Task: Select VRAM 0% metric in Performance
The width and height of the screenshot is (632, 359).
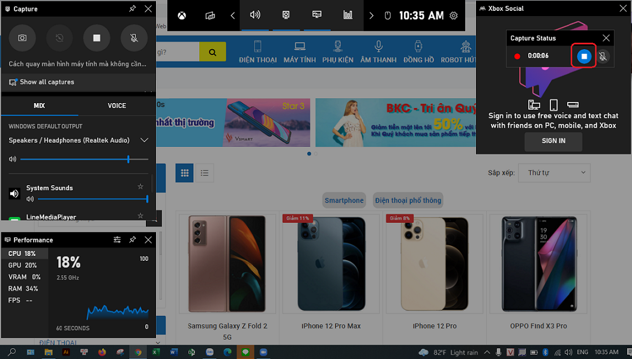Action: [25, 277]
